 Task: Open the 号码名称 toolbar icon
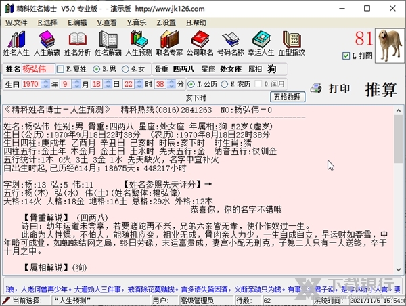point(231,43)
